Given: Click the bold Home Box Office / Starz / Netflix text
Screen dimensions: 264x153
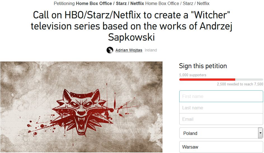Looking at the screenshot, I should coord(110,3).
